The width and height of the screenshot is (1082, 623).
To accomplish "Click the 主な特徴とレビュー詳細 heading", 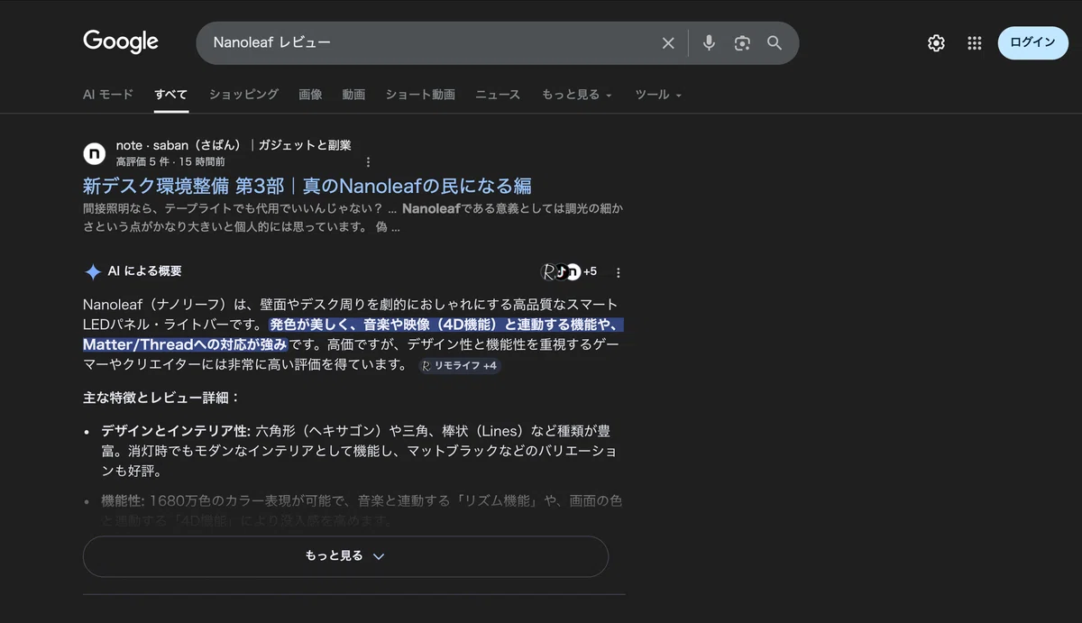I will point(161,398).
